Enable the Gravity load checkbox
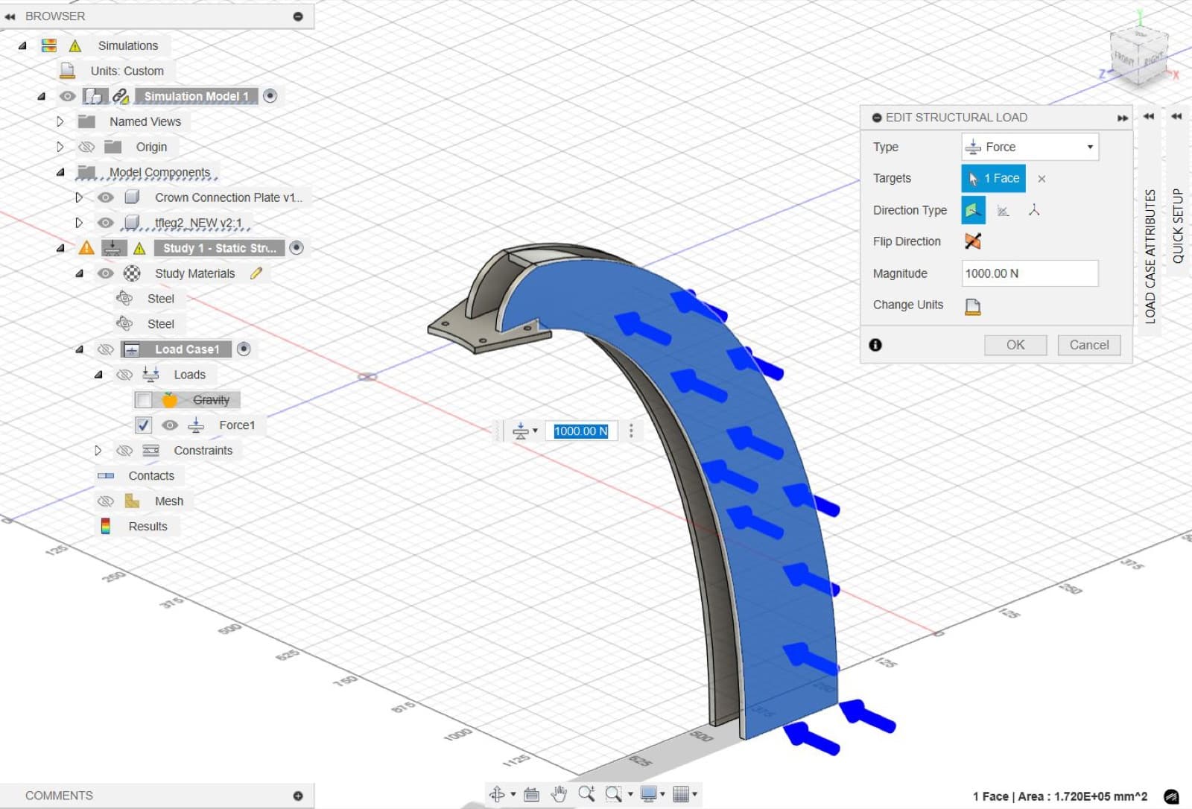 pos(144,400)
